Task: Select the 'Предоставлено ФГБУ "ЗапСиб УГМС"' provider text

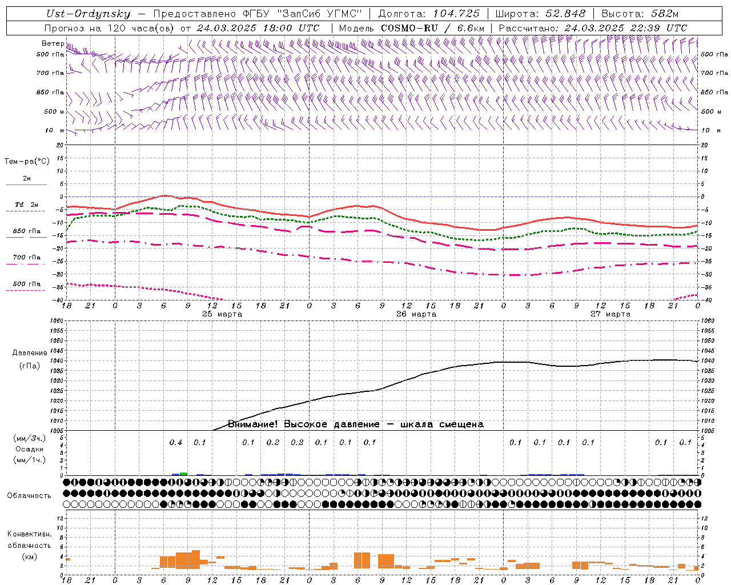Action: point(257,14)
